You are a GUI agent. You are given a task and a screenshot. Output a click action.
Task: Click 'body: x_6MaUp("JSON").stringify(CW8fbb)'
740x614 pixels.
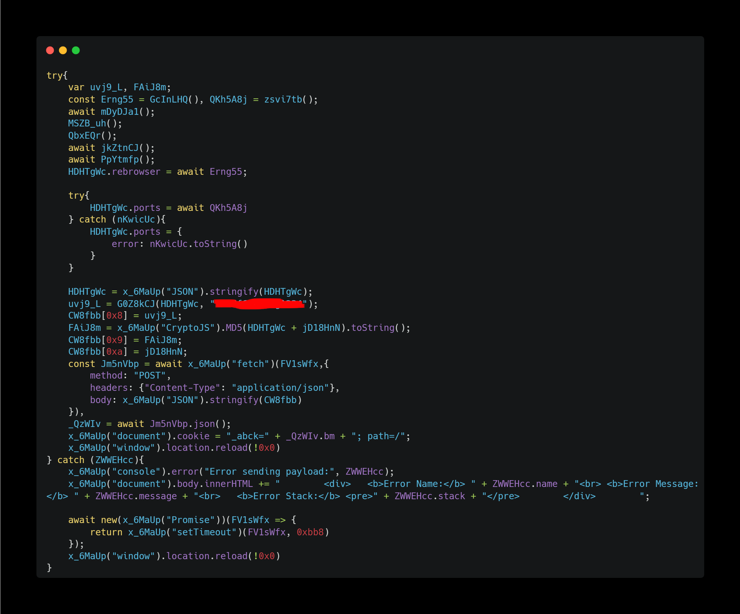[x=196, y=400]
